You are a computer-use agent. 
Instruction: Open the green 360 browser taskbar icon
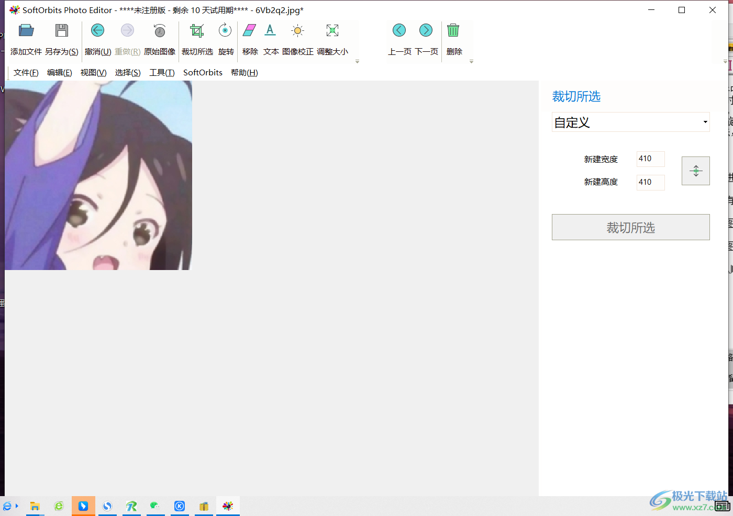(59, 506)
